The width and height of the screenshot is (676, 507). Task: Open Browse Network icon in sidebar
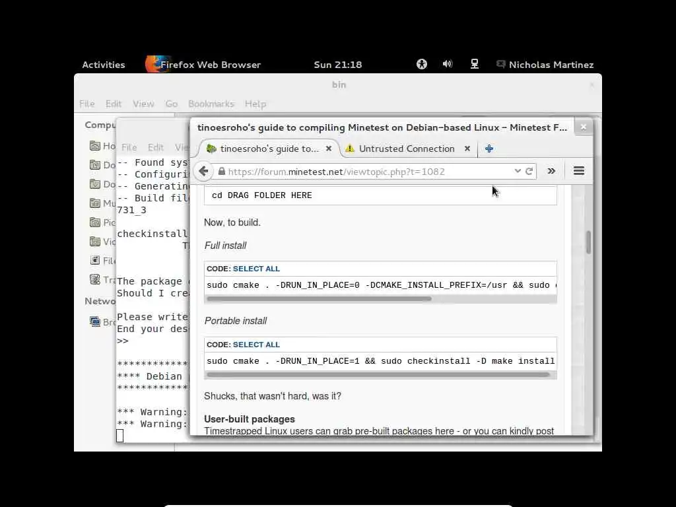click(x=95, y=321)
